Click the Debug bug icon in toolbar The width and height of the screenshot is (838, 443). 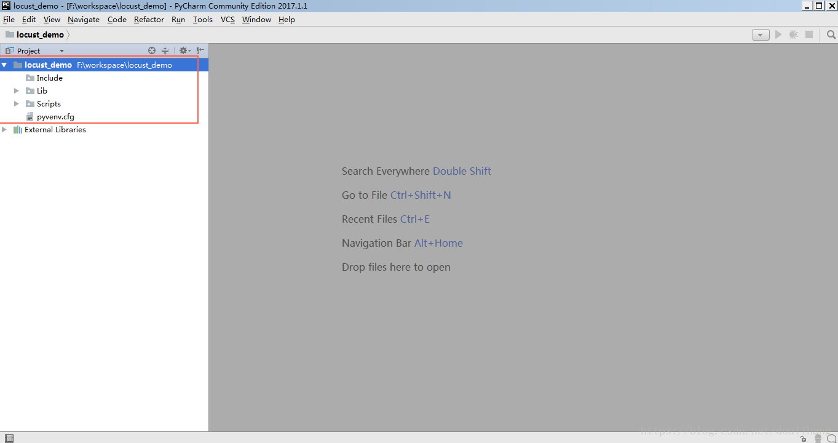coord(794,34)
